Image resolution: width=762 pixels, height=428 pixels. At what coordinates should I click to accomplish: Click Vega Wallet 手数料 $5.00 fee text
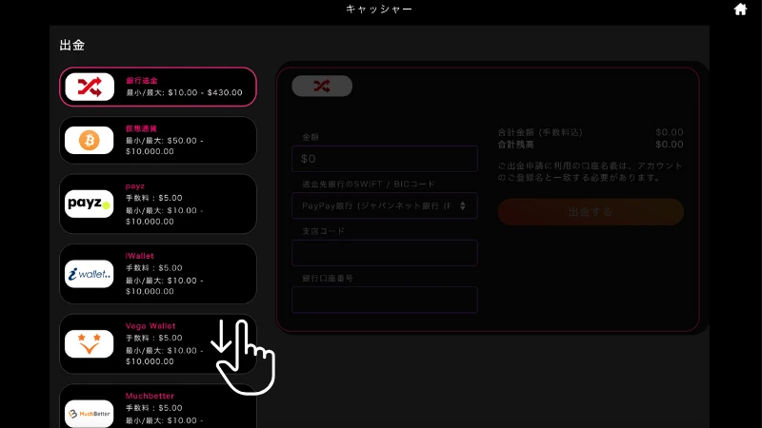(x=154, y=338)
